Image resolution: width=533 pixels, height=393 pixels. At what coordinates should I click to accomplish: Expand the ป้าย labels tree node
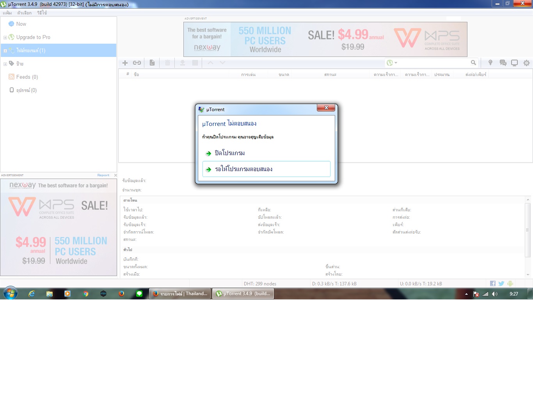(5, 64)
